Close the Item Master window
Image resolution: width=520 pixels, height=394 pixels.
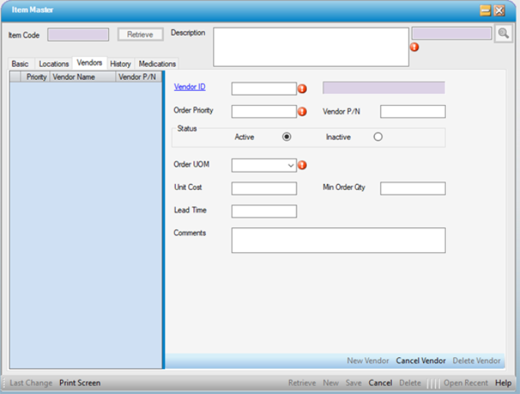pos(499,10)
